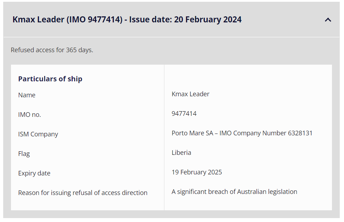Select the Liberia flag value
This screenshot has width=344, height=222.
[x=181, y=153]
